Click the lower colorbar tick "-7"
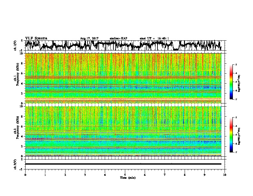Screen dimensions: 253x196 236,152
